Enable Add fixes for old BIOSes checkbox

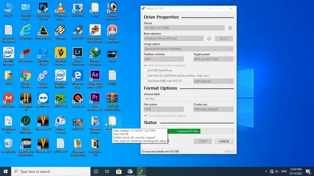click(145, 76)
